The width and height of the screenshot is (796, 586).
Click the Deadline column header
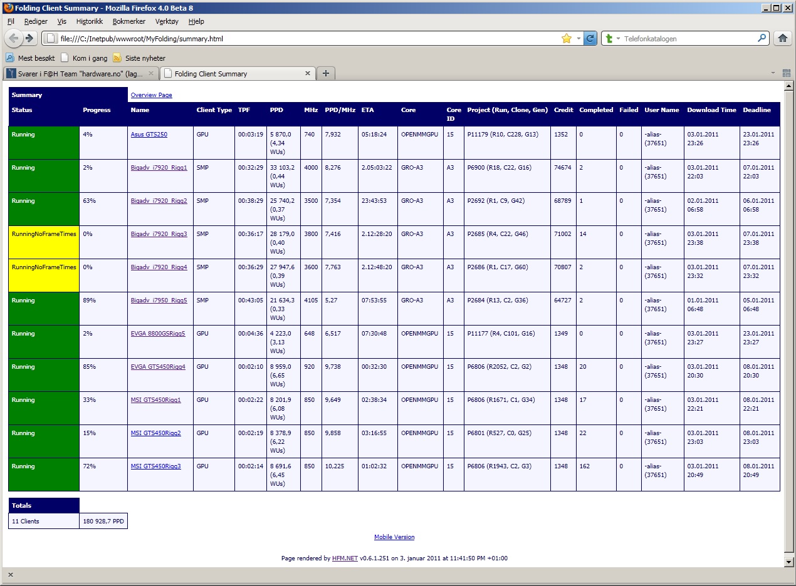[x=757, y=110]
